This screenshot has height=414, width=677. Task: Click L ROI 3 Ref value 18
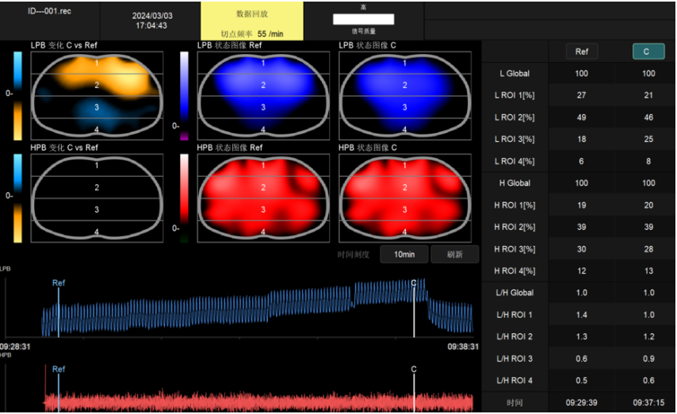pos(581,139)
